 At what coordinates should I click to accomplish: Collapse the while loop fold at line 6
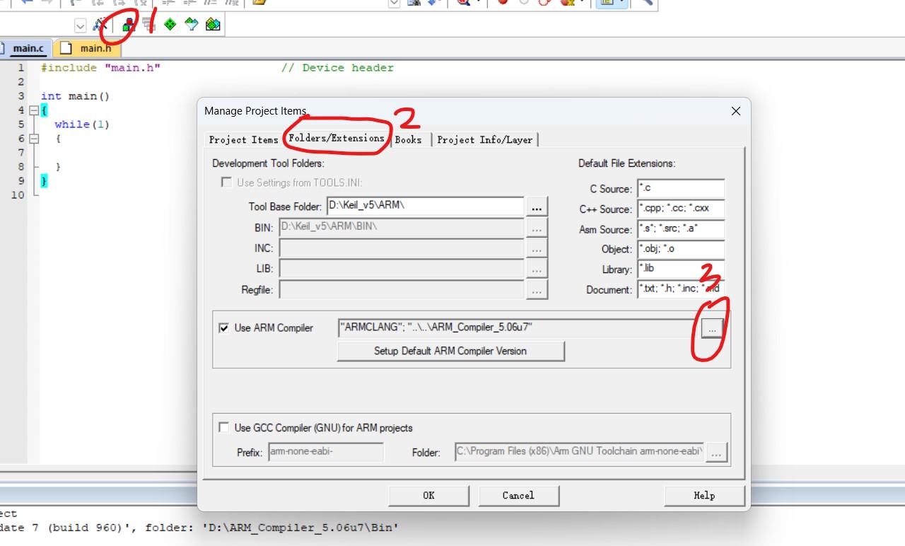[x=33, y=139]
